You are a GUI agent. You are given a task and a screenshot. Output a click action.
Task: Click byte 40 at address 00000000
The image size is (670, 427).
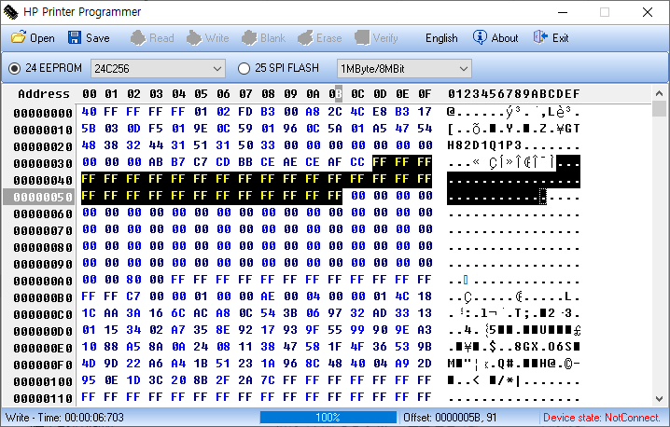click(89, 112)
